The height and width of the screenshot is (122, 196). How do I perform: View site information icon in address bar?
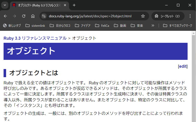(x=44, y=16)
